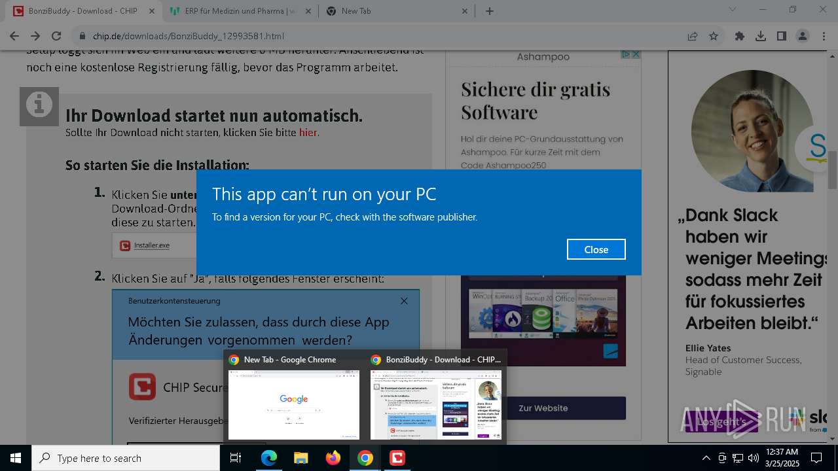838x471 pixels.
Task: Go back to previous page in Chrome
Action: point(14,36)
